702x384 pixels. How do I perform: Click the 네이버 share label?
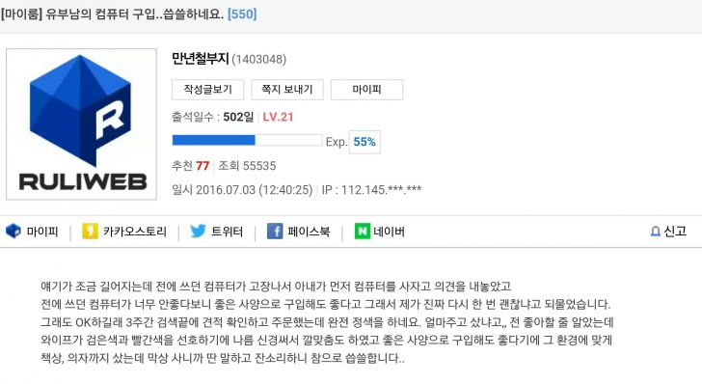(389, 232)
